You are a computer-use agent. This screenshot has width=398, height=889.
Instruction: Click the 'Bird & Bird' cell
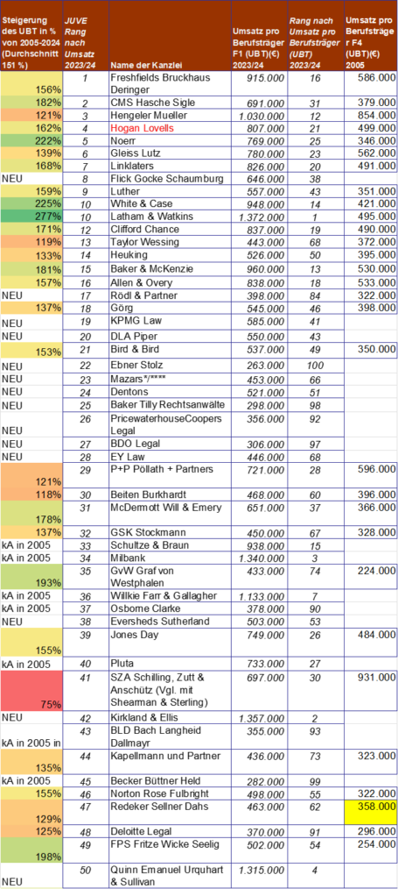click(x=170, y=349)
